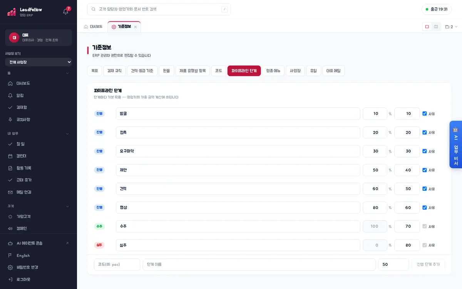Click the LeadFellow logo icon

pos(12,12)
